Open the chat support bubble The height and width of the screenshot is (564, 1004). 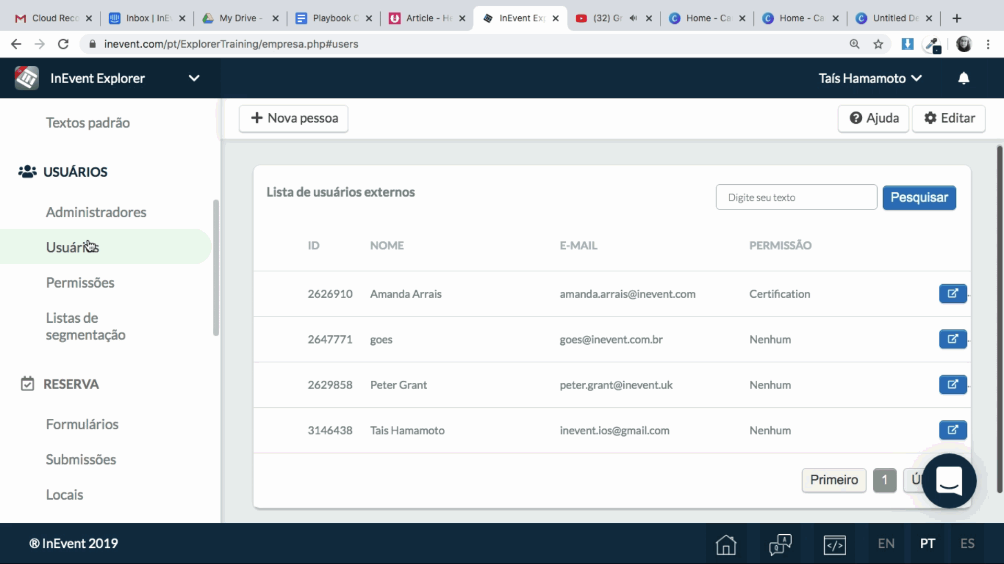pyautogui.click(x=949, y=481)
